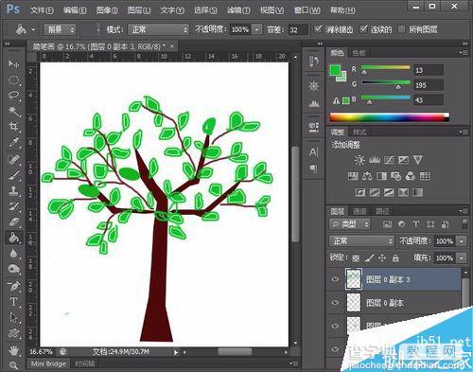Open the 滤镜(T) menu
This screenshot has height=372, width=473.
coord(238,10)
